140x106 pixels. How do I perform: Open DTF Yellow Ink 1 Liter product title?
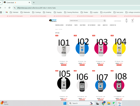(x=119, y=62)
